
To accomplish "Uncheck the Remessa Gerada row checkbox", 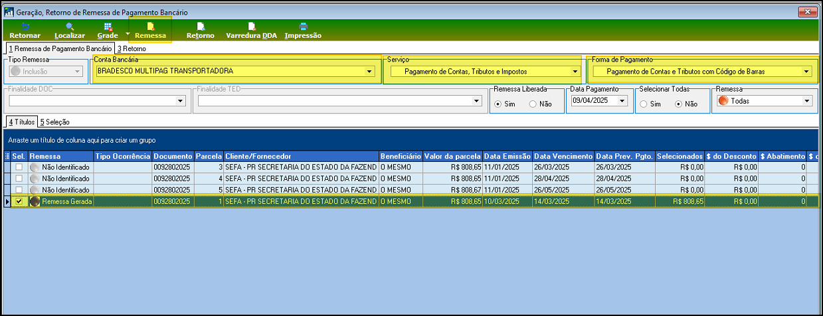I will 19,201.
